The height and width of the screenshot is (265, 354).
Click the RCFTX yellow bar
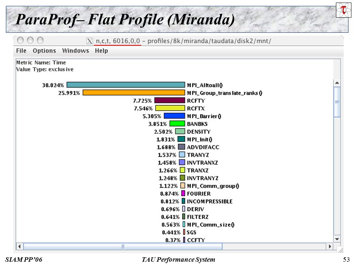(170, 108)
